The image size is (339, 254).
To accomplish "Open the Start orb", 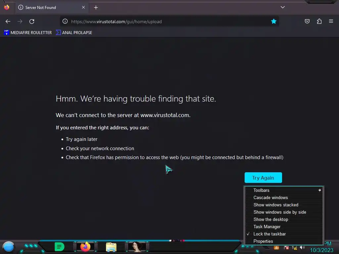I will [x=9, y=247].
